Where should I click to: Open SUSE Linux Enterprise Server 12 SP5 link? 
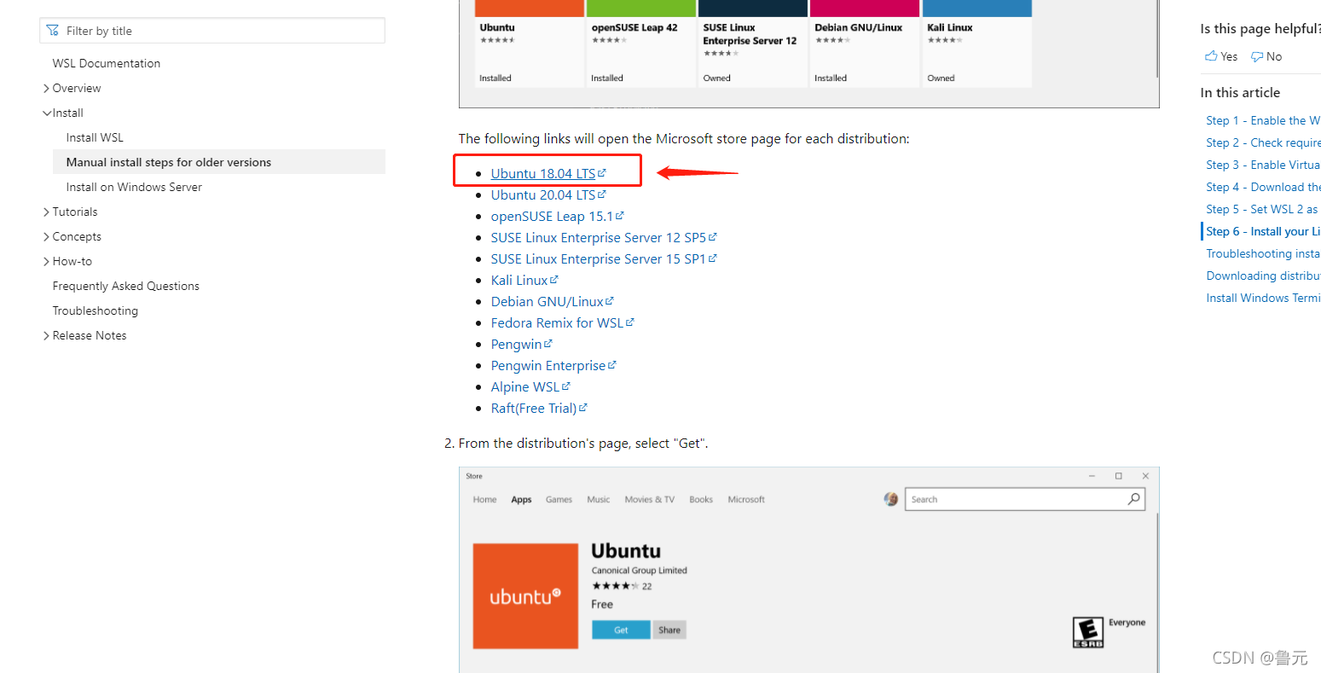click(x=599, y=237)
